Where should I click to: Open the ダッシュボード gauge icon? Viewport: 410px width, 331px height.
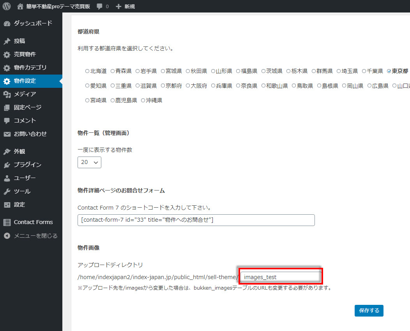pos(7,23)
